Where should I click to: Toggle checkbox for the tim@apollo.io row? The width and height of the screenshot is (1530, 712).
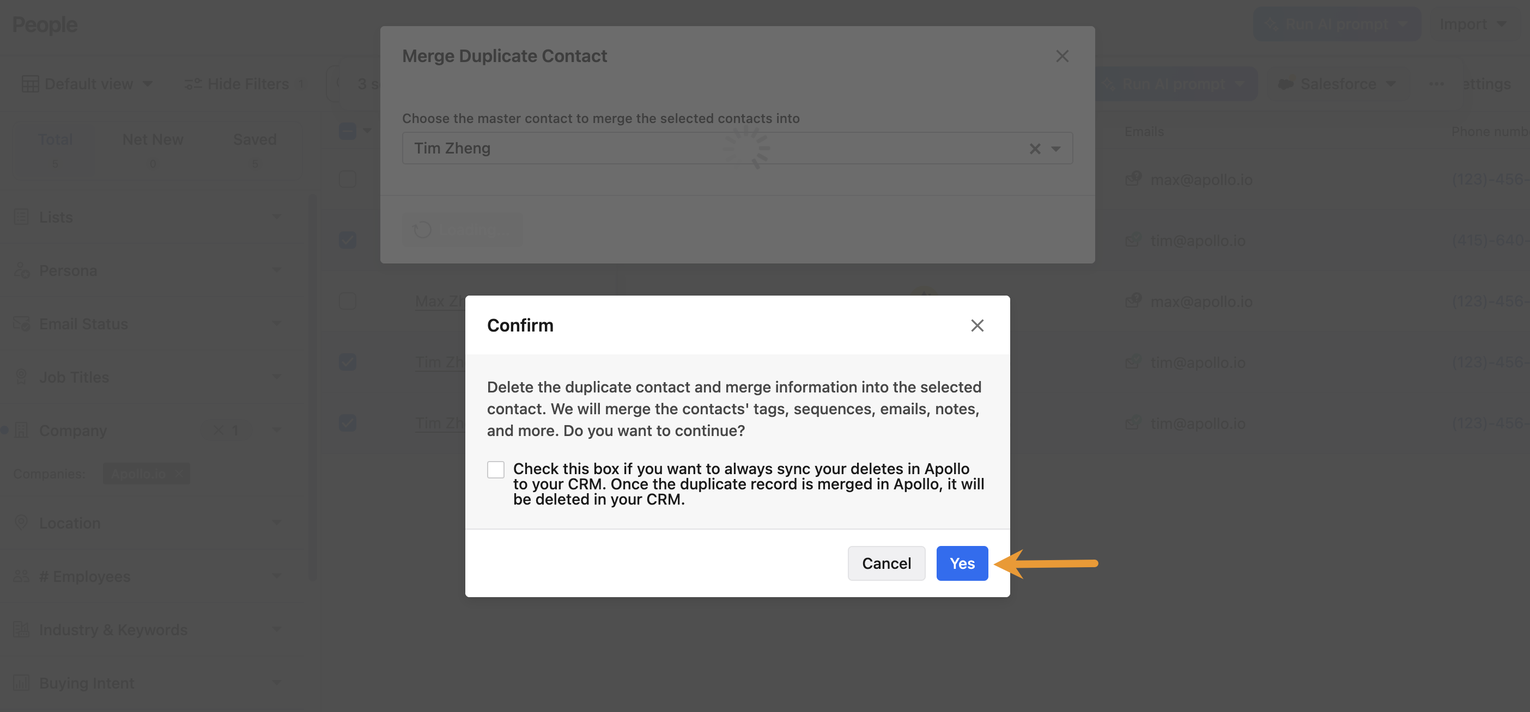click(348, 240)
